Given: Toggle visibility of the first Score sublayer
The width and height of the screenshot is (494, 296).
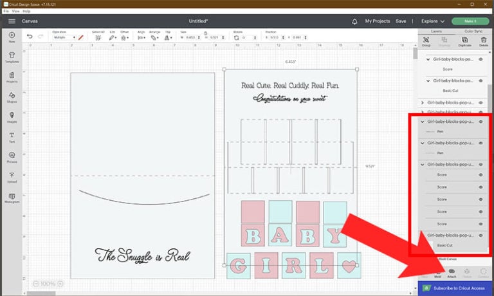Looking at the screenshot, I should [x=480, y=174].
